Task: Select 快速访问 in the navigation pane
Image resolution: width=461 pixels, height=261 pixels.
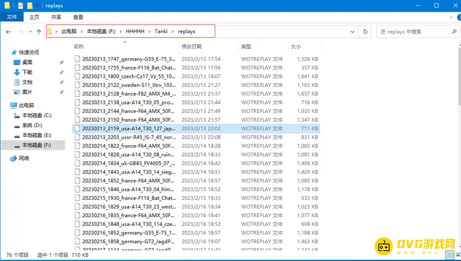Action: tap(29, 52)
